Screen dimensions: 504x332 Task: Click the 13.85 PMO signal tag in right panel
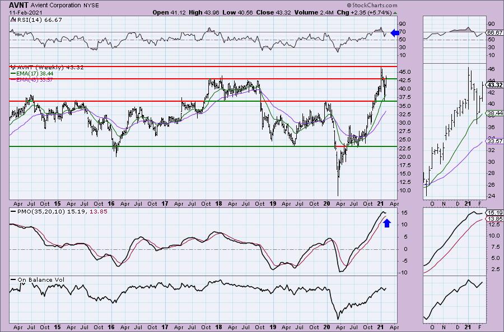tap(494, 219)
